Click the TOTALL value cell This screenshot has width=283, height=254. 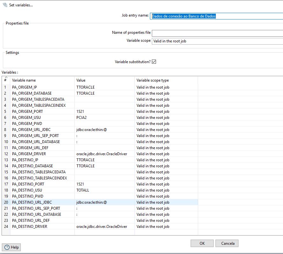(104, 190)
